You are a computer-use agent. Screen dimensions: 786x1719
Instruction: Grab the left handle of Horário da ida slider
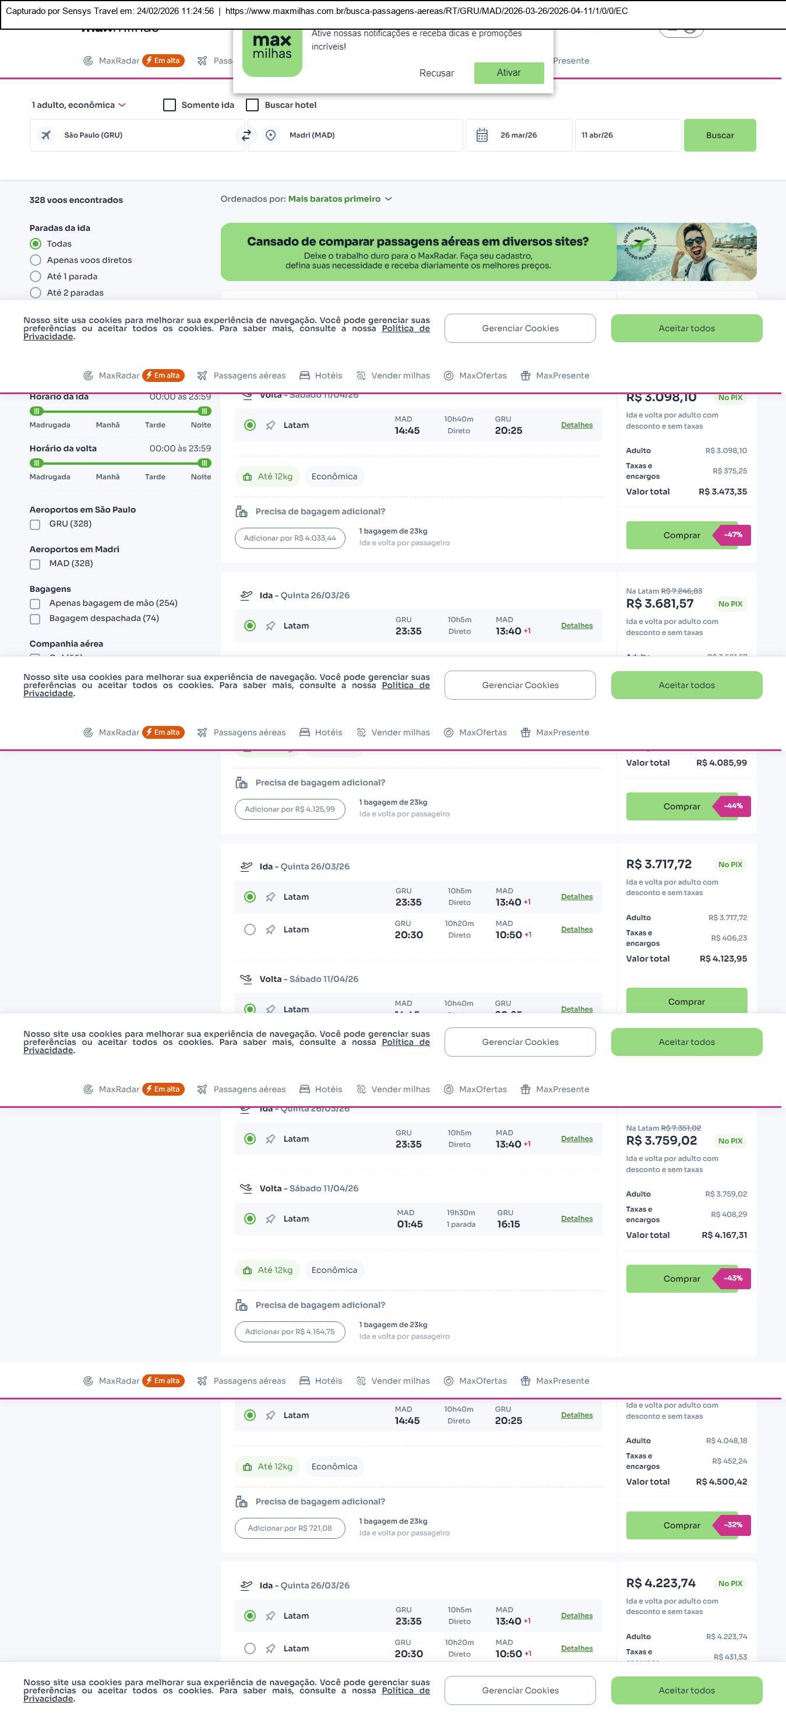pos(37,411)
